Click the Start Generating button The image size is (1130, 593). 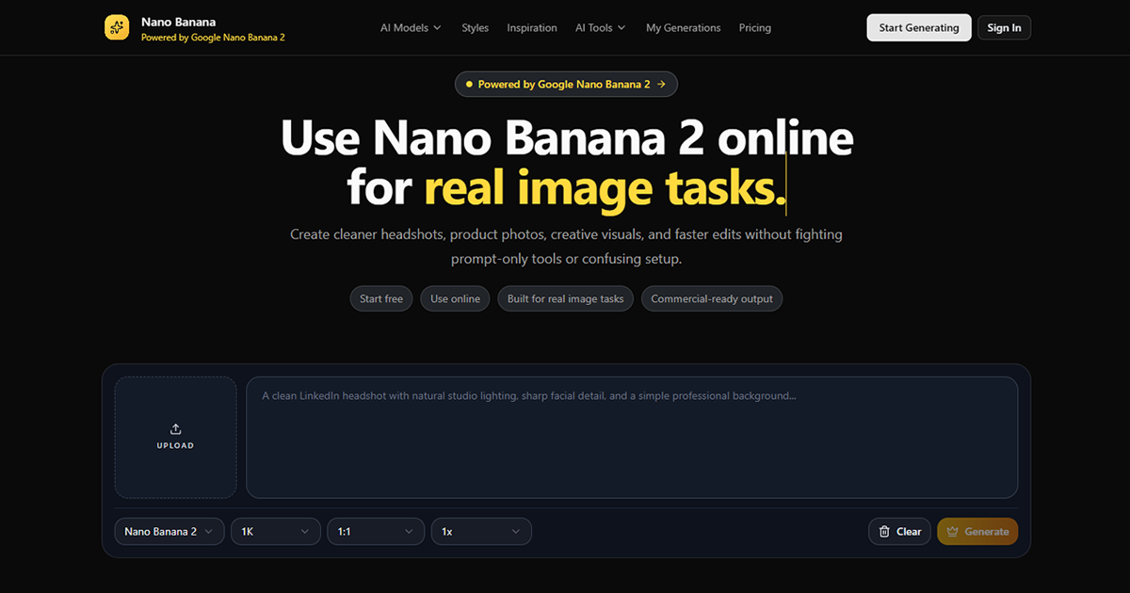click(918, 27)
